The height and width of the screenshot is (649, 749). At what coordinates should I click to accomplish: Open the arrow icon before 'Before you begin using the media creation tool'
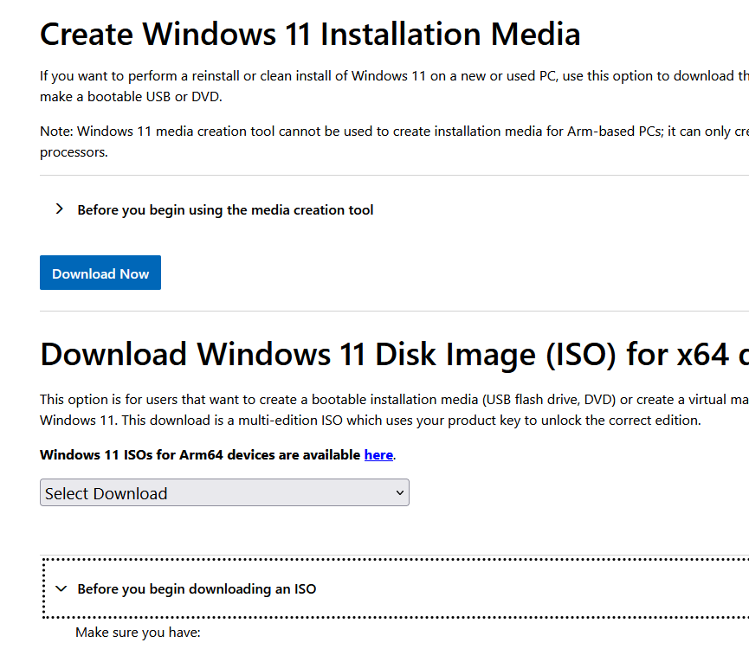[x=59, y=209]
